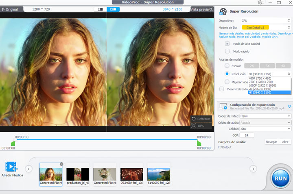
Task: Open the settings gear in title bar
Action: (260, 2)
